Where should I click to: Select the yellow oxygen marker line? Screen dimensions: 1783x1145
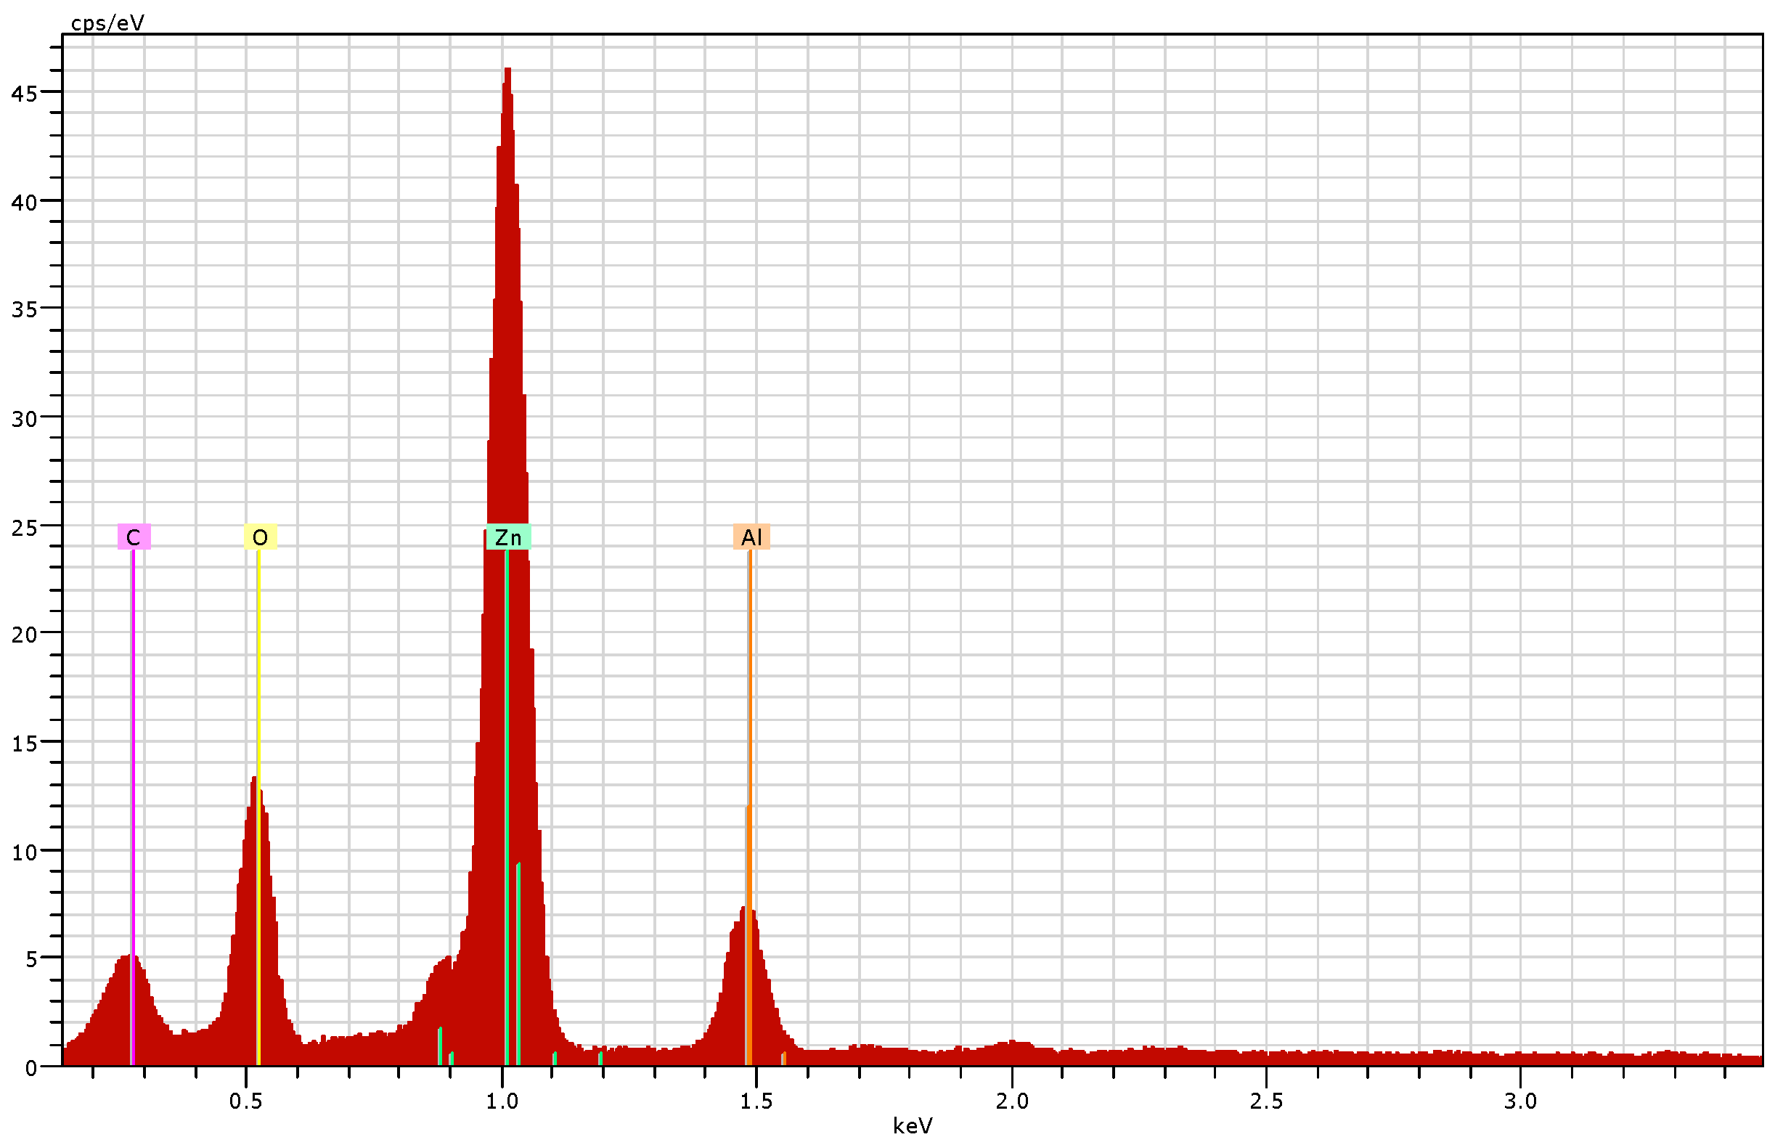pyautogui.click(x=258, y=669)
